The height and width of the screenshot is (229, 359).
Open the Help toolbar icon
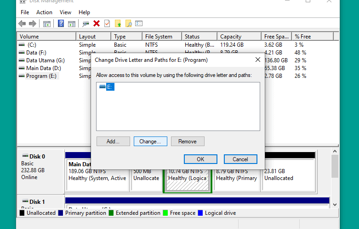(x=61, y=23)
